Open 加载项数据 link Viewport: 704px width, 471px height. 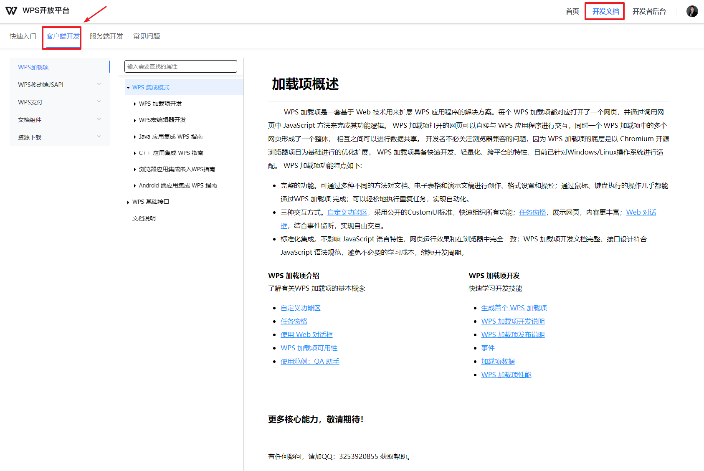pos(498,361)
